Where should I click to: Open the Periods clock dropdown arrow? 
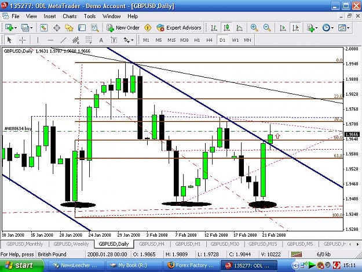332,28
